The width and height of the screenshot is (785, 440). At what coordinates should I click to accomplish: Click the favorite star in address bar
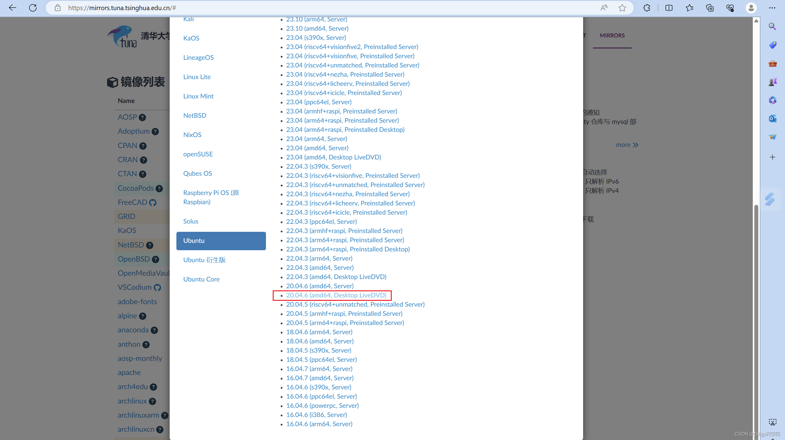622,8
